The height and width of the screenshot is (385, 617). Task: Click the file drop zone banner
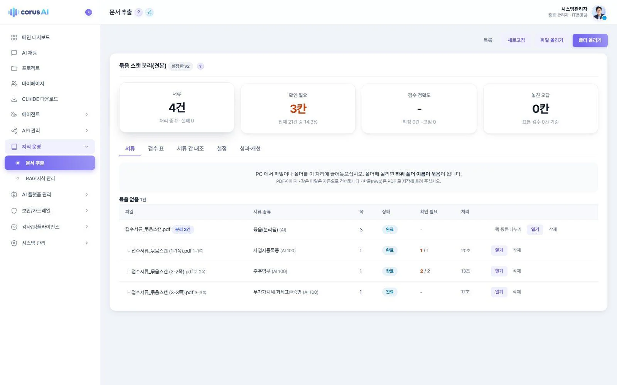point(359,177)
